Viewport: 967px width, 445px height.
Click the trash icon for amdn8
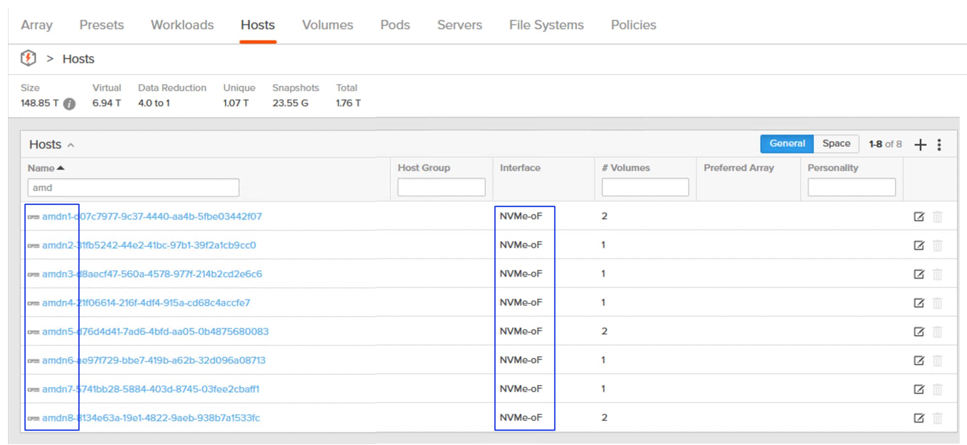[937, 418]
